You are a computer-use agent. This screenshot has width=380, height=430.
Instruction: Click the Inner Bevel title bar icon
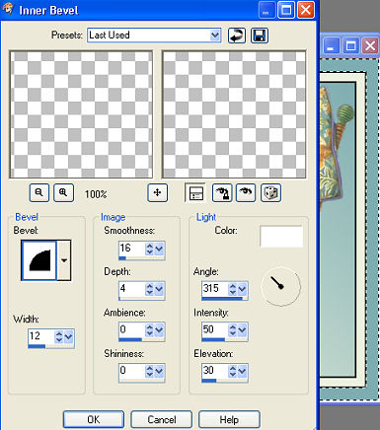pyautogui.click(x=8, y=9)
